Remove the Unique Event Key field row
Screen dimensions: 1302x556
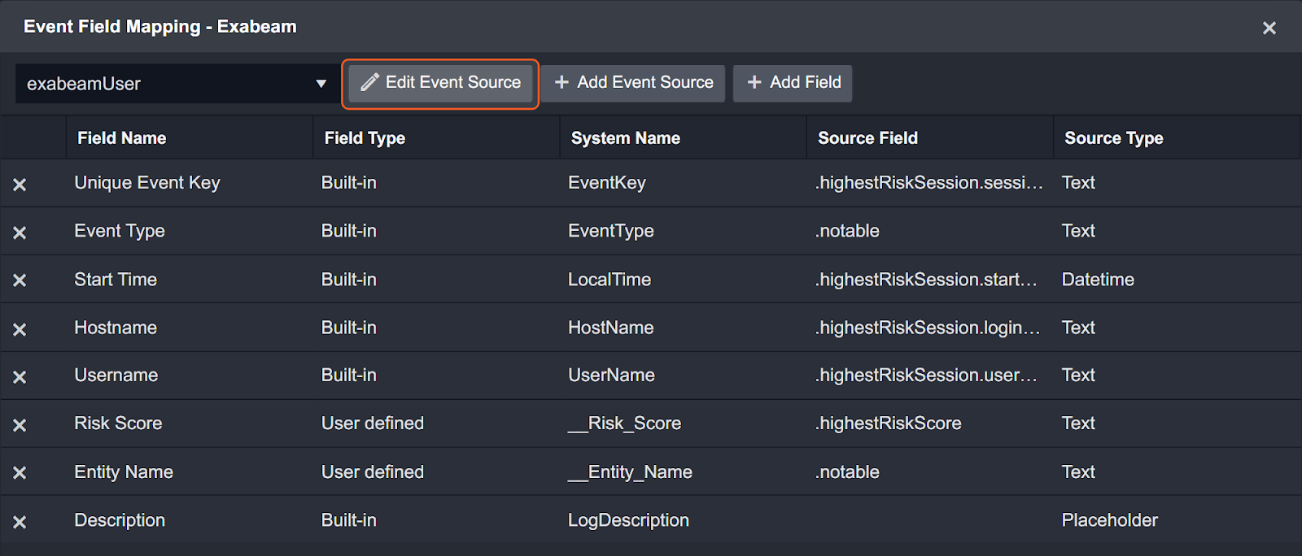coord(20,185)
